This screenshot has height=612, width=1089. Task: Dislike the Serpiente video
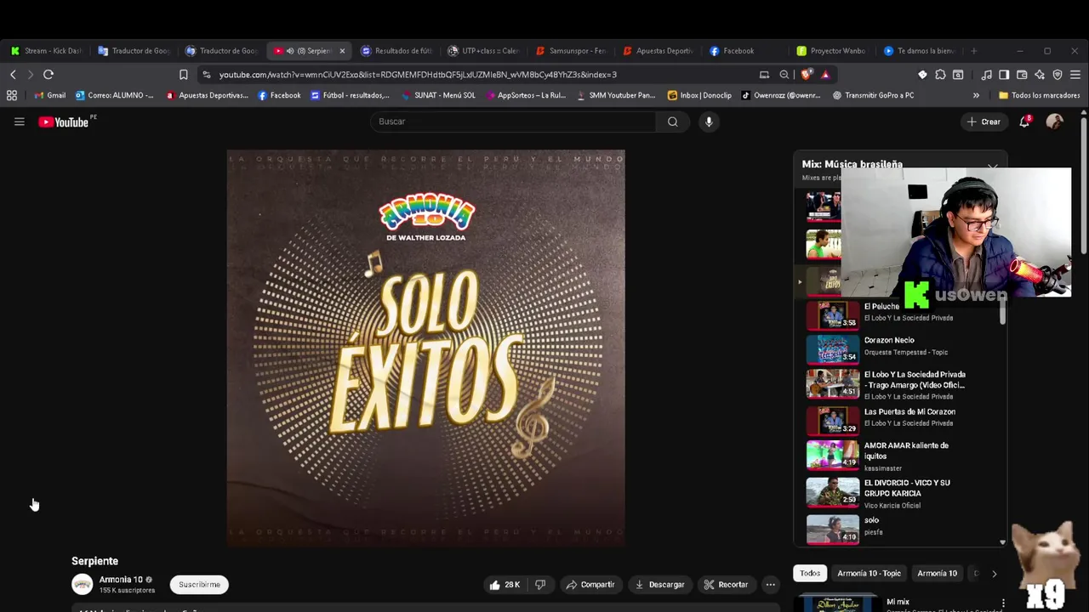540,585
